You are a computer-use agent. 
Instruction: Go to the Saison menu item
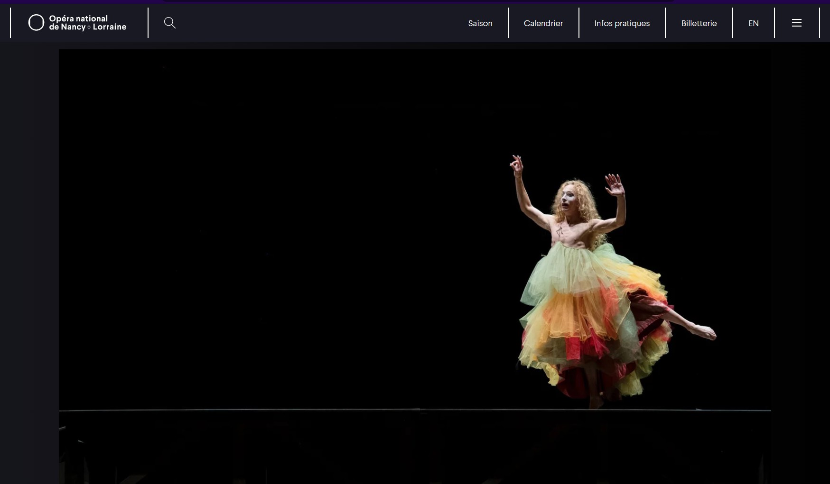click(x=480, y=23)
